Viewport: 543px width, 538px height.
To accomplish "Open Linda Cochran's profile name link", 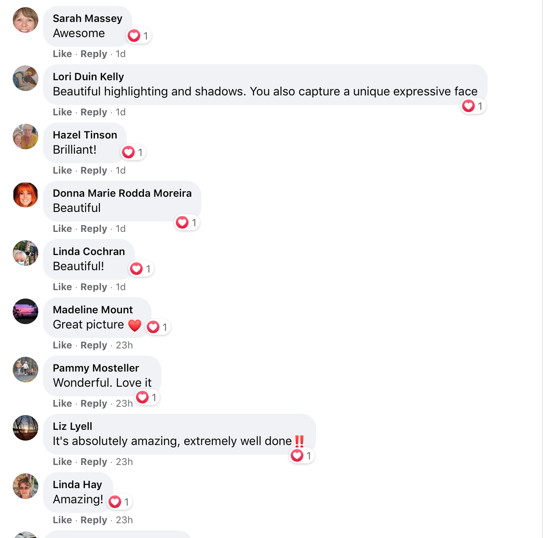I will [x=89, y=251].
